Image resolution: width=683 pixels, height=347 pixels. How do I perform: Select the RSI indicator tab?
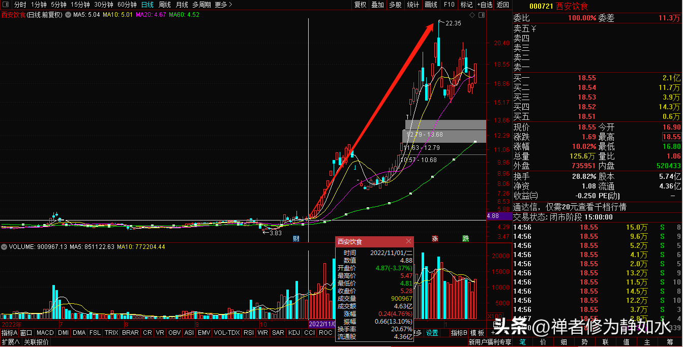[249, 333]
